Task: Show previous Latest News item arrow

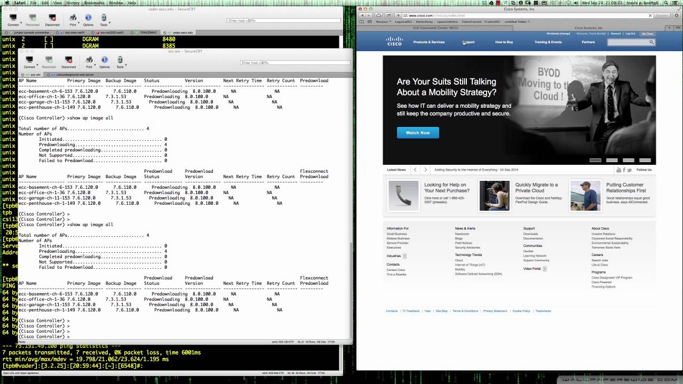Action: [x=415, y=170]
